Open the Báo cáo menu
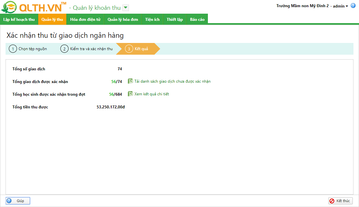 click(x=197, y=20)
